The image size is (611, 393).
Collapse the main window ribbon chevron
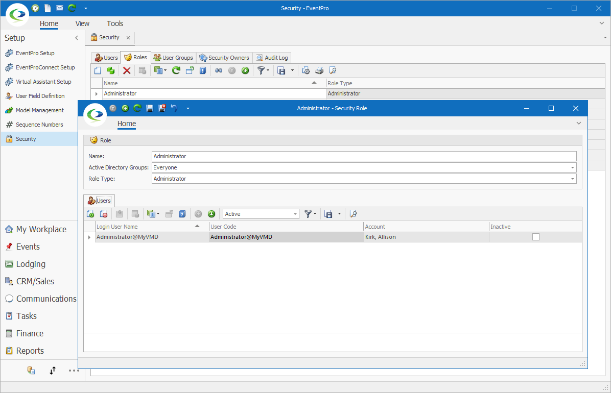[602, 23]
